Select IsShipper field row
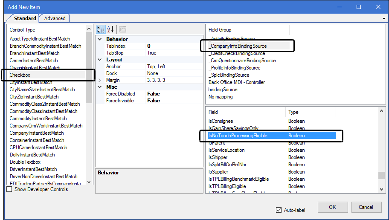 click(272, 157)
